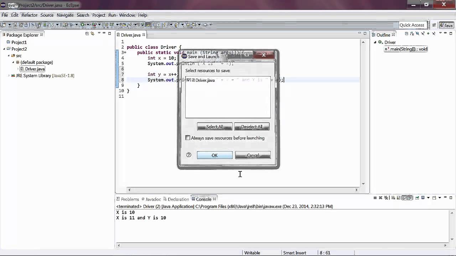Click Cancel in Save and Launch dialog

click(x=253, y=155)
